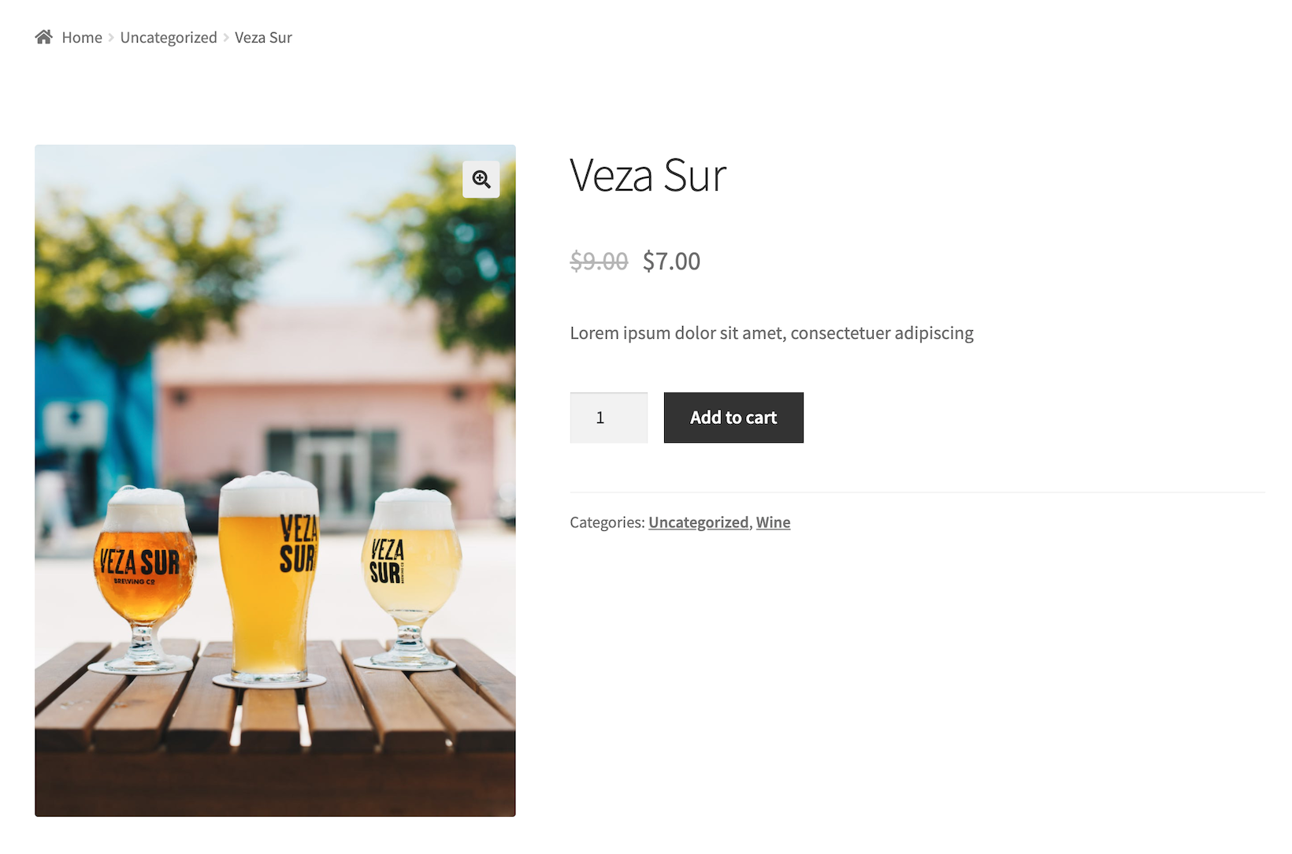This screenshot has height=854, width=1292.
Task: Click the chevron between Home and Uncategorized
Action: (111, 37)
